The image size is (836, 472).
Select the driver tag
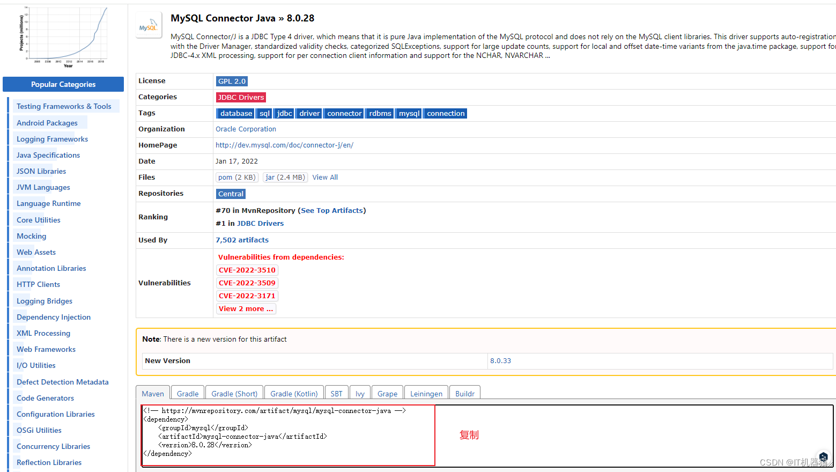[309, 113]
